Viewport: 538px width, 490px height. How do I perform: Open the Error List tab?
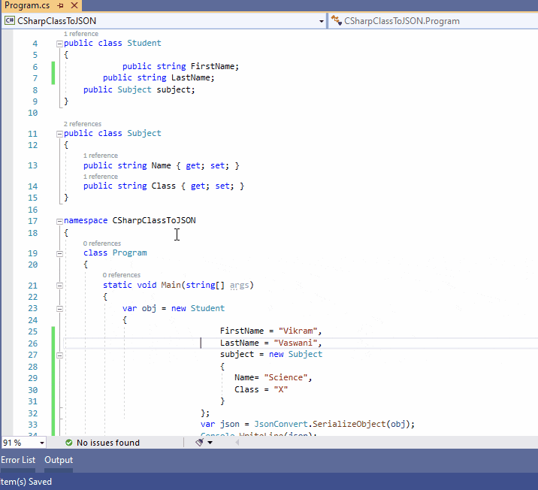(18, 460)
